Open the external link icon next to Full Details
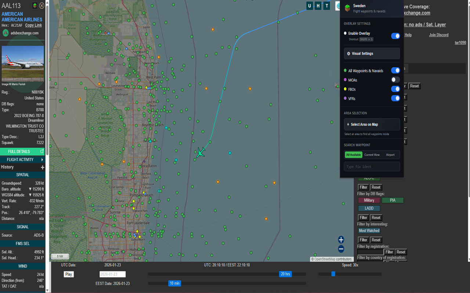The width and height of the screenshot is (470, 293). 41,151
